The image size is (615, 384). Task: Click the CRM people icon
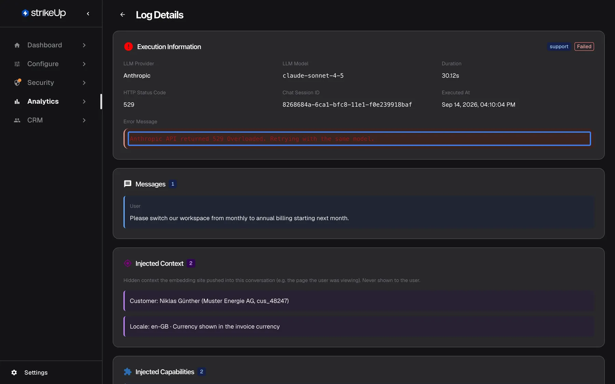tap(17, 120)
